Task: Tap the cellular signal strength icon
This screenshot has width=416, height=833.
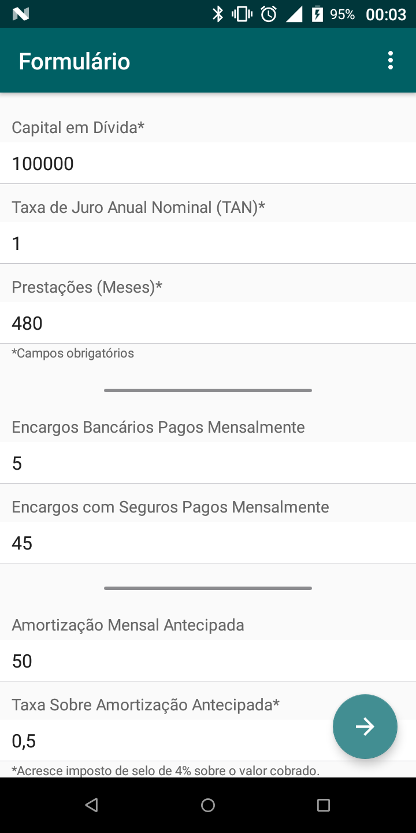Action: [x=294, y=14]
